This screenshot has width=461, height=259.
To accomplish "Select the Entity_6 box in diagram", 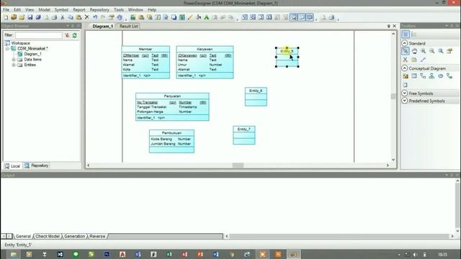I will tap(256, 96).
